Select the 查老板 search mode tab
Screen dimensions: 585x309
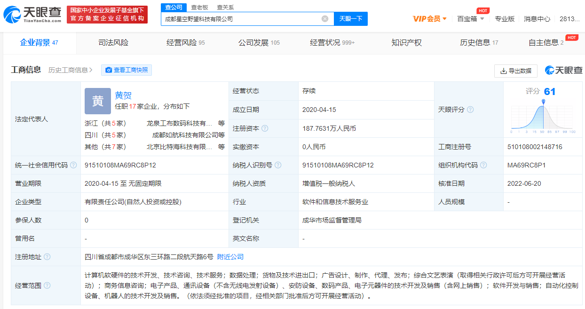point(199,8)
